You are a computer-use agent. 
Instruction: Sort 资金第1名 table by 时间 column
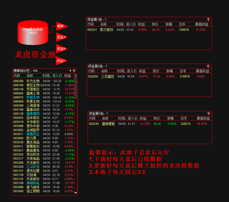click(121, 24)
